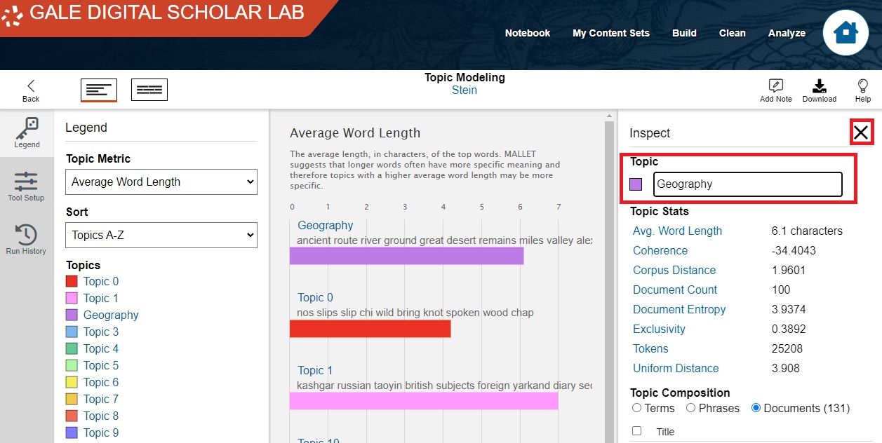
Task: Select Topic 1 in legend
Action: 101,298
